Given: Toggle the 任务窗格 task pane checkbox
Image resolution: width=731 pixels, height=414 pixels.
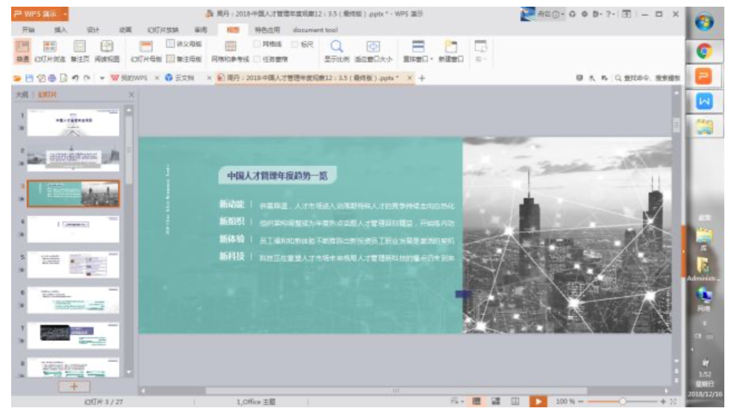Looking at the screenshot, I should (x=258, y=58).
